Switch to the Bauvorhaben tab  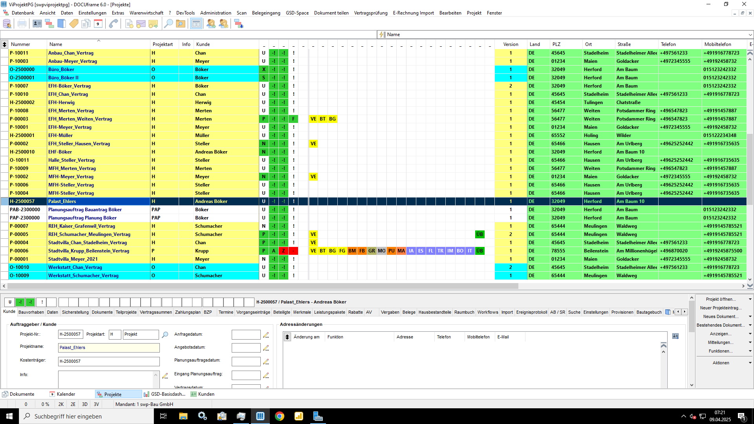[31, 313]
